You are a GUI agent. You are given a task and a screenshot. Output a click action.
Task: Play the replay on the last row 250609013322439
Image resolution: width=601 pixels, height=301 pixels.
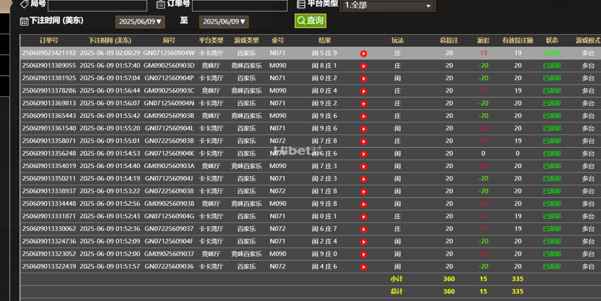[363, 266]
